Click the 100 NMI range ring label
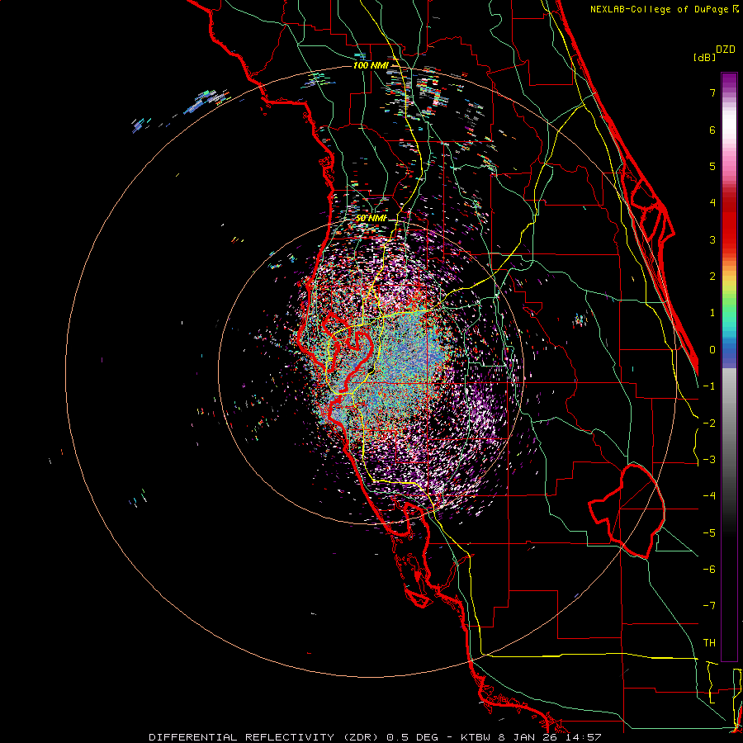743x743 pixels. pos(371,65)
